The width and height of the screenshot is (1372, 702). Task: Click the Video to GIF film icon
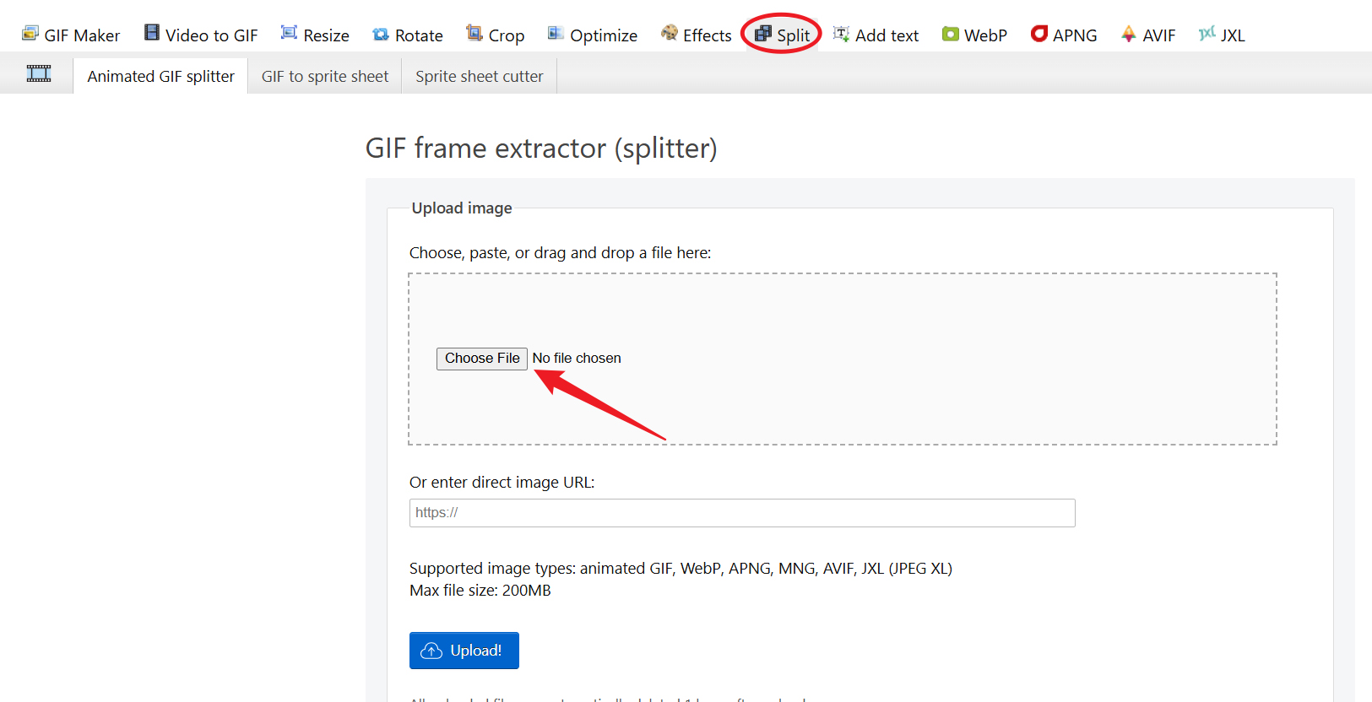(x=152, y=33)
